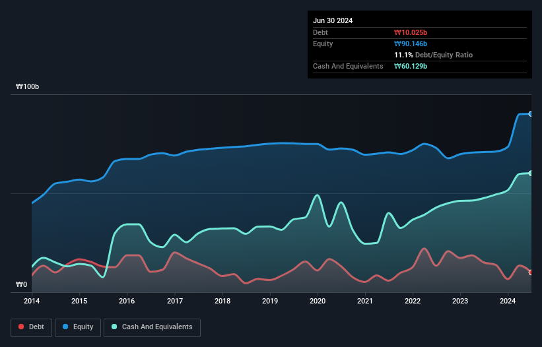Viewport: 542px width, 347px height.
Task: Click the Debt row label in tooltip
Action: click(320, 32)
